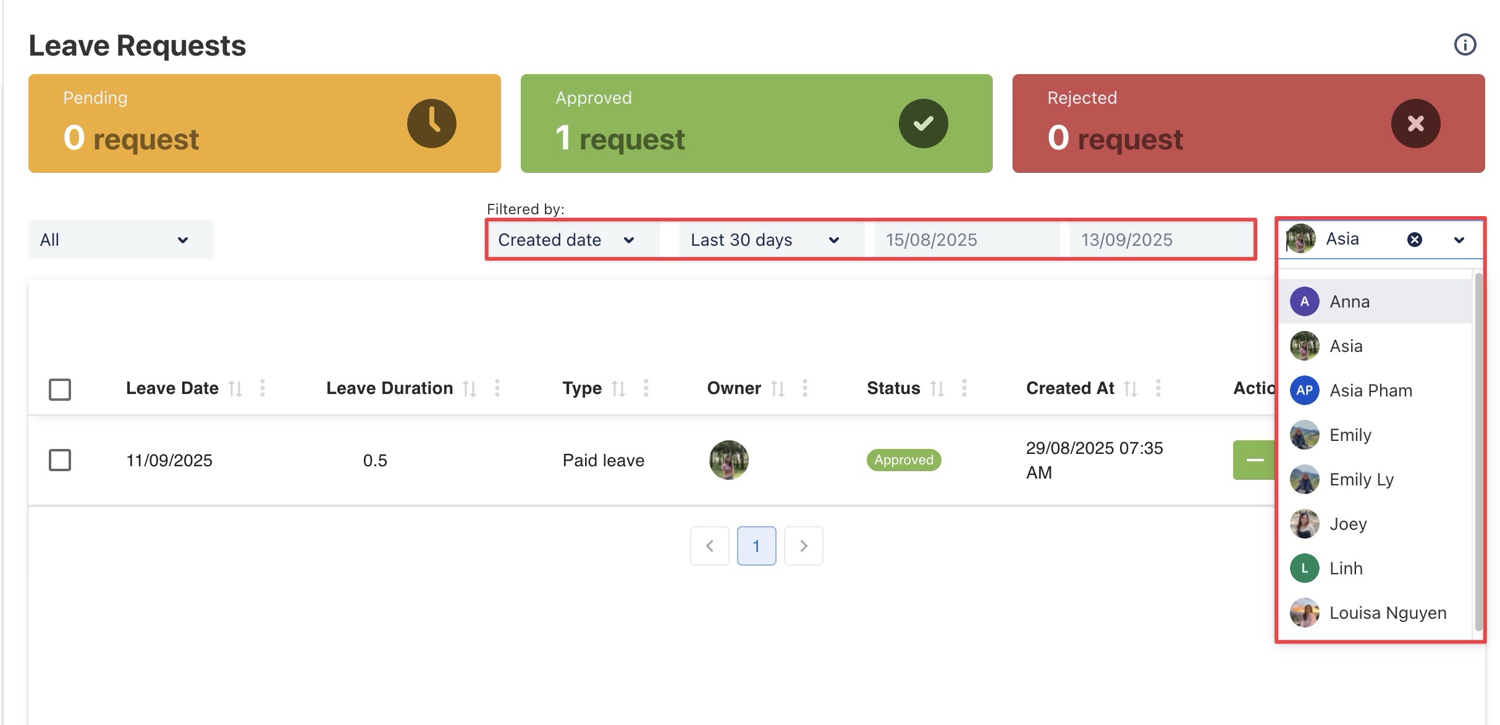Screen dimensions: 1500x725
Task: Click the Pending clock icon
Action: click(431, 124)
